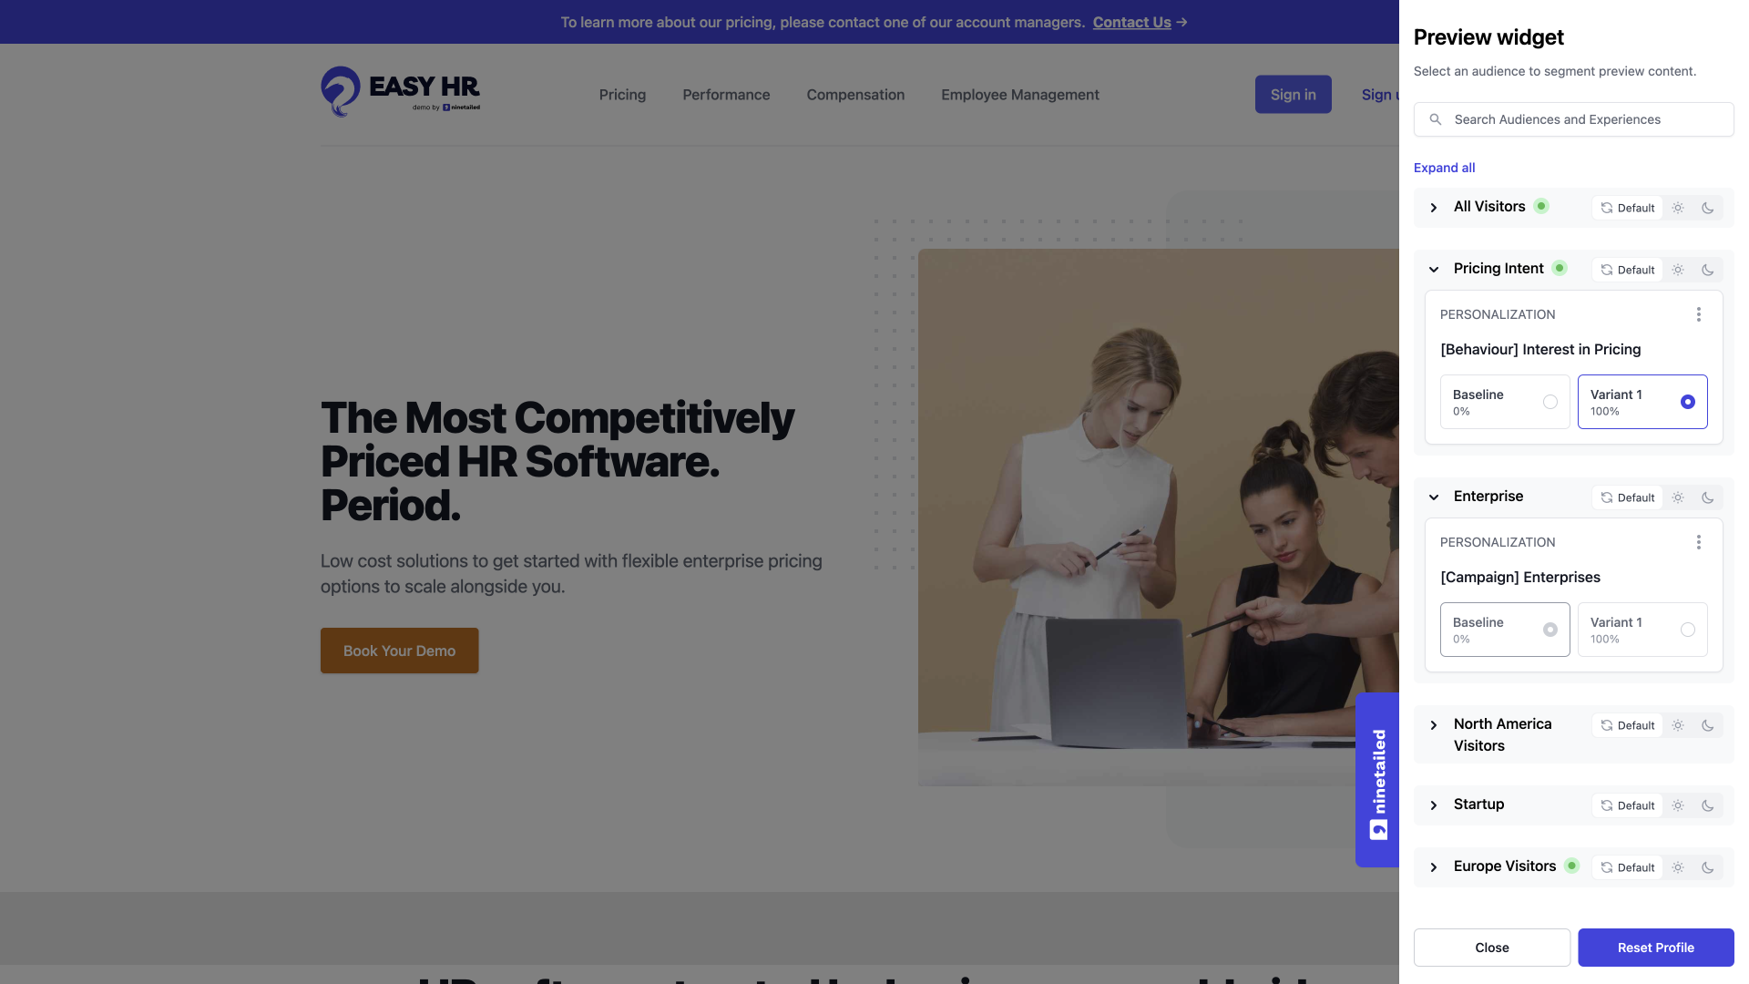Click the Contact Us link in banner
This screenshot has height=984, width=1749.
pos(1131,22)
